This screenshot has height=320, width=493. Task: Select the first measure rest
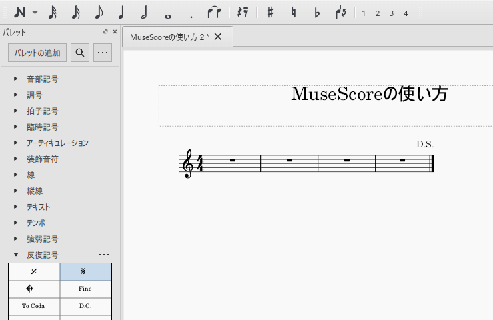click(233, 160)
